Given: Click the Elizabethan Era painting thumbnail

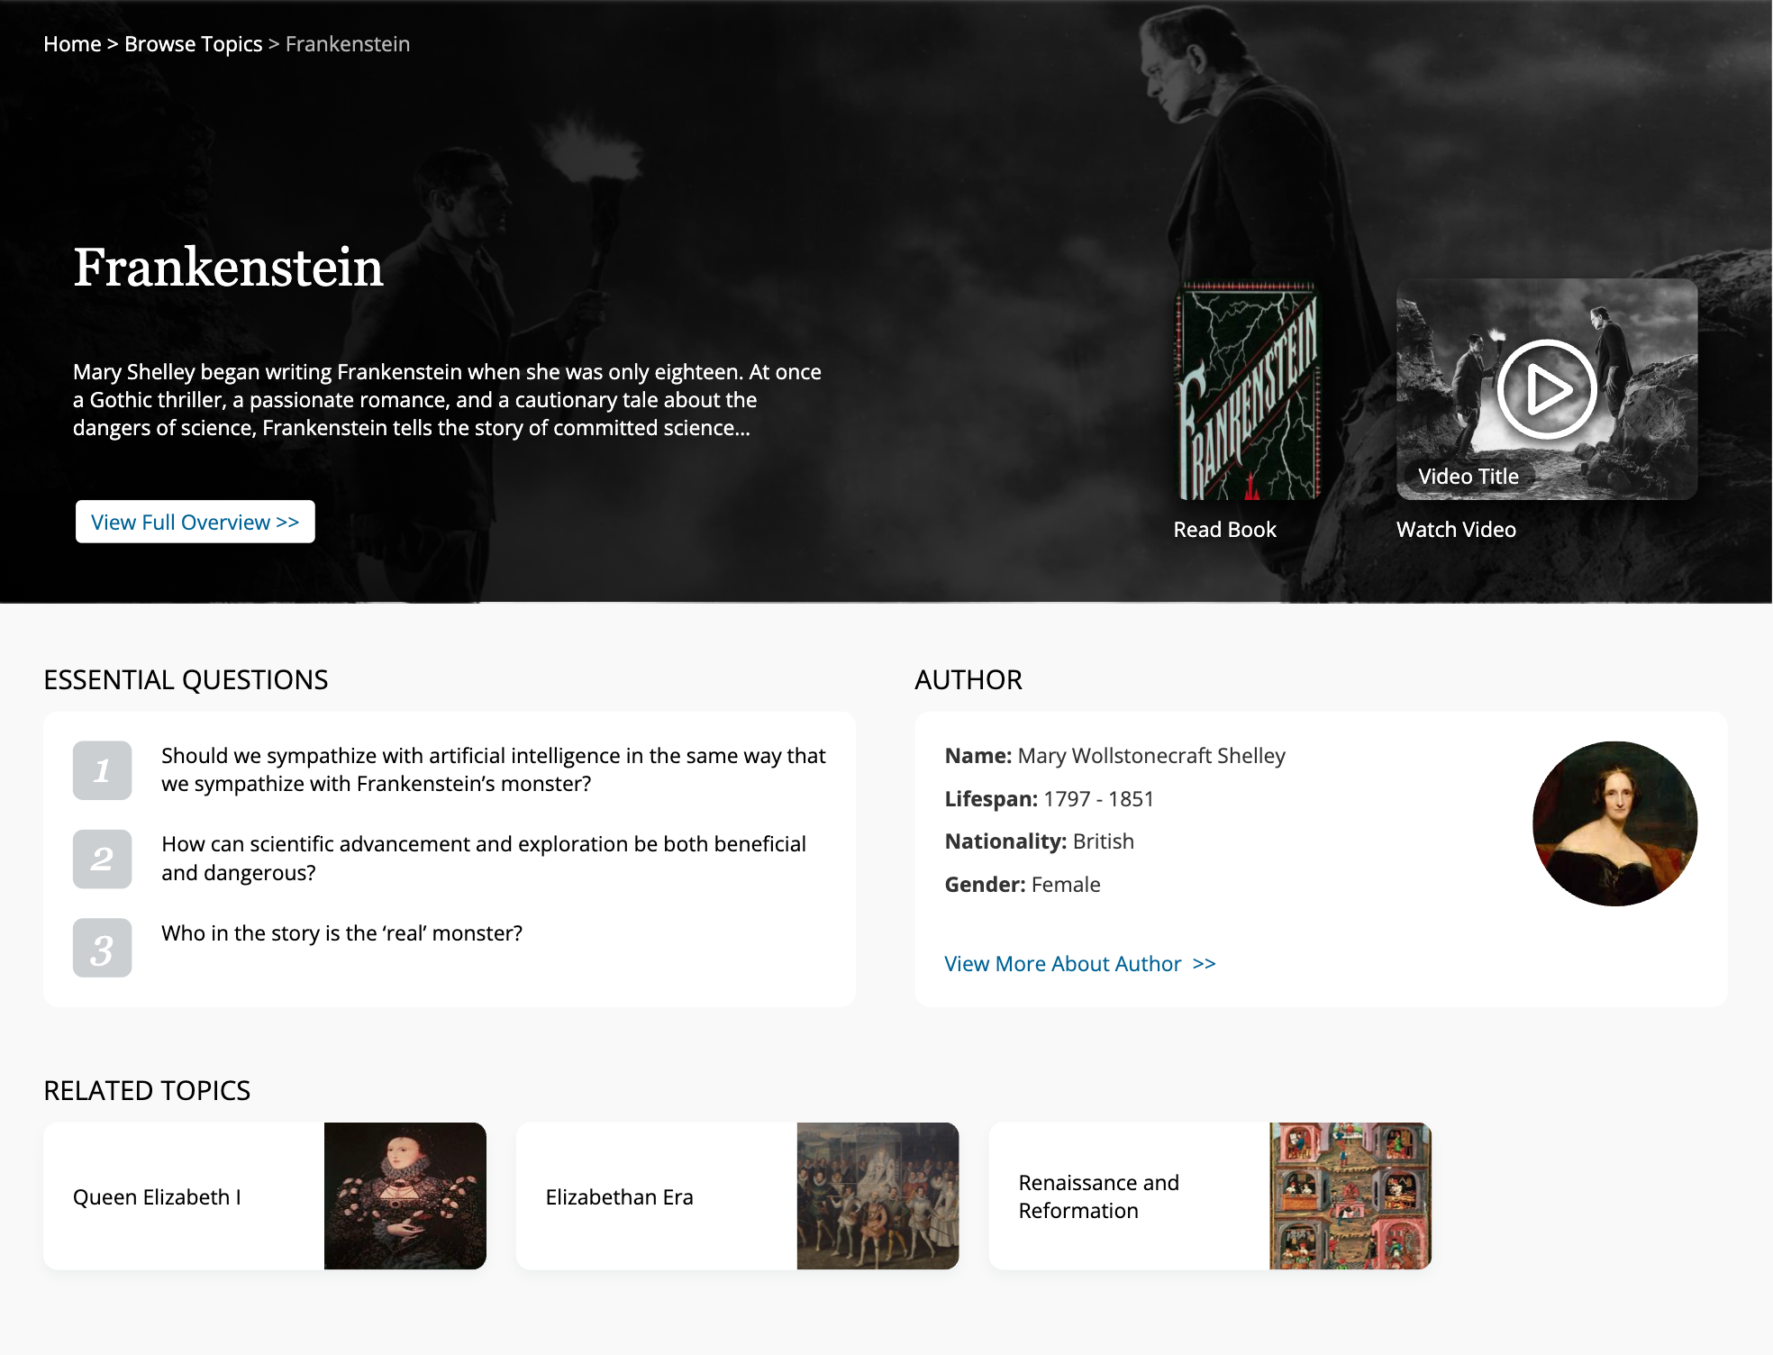Looking at the screenshot, I should click(x=877, y=1196).
